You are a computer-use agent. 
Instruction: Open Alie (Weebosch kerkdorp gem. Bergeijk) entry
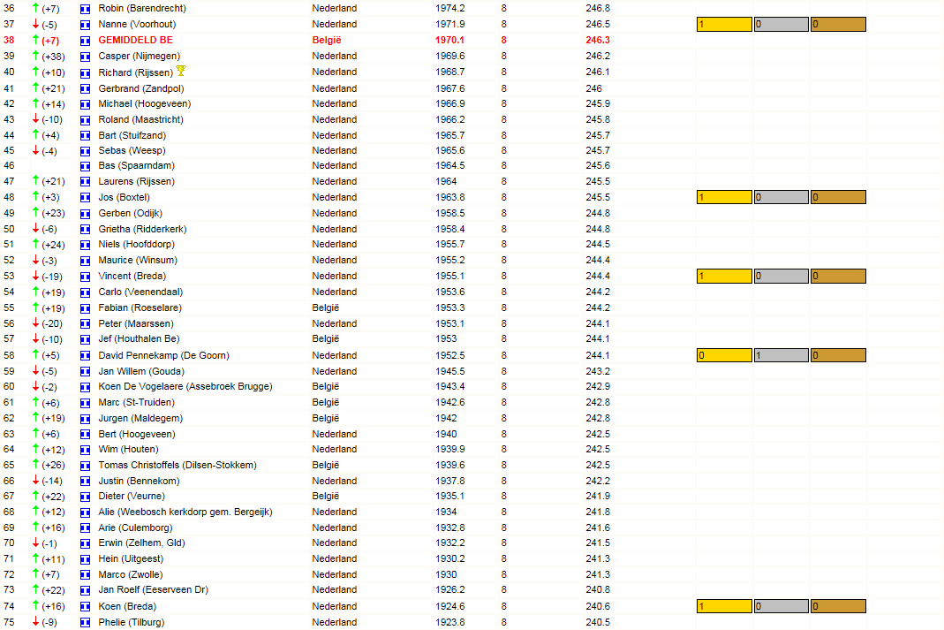pos(185,512)
